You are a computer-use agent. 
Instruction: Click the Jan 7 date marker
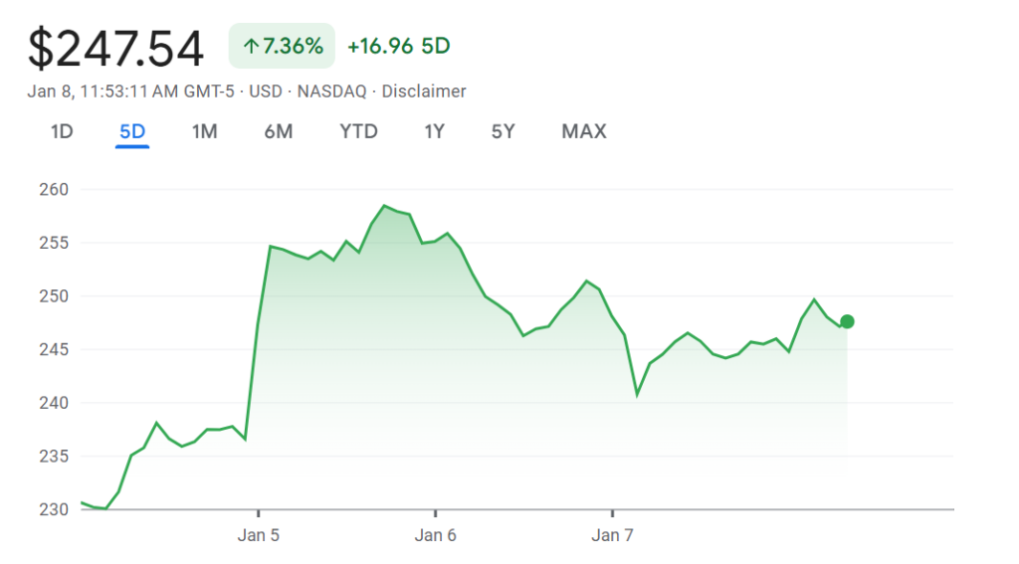[x=612, y=535]
